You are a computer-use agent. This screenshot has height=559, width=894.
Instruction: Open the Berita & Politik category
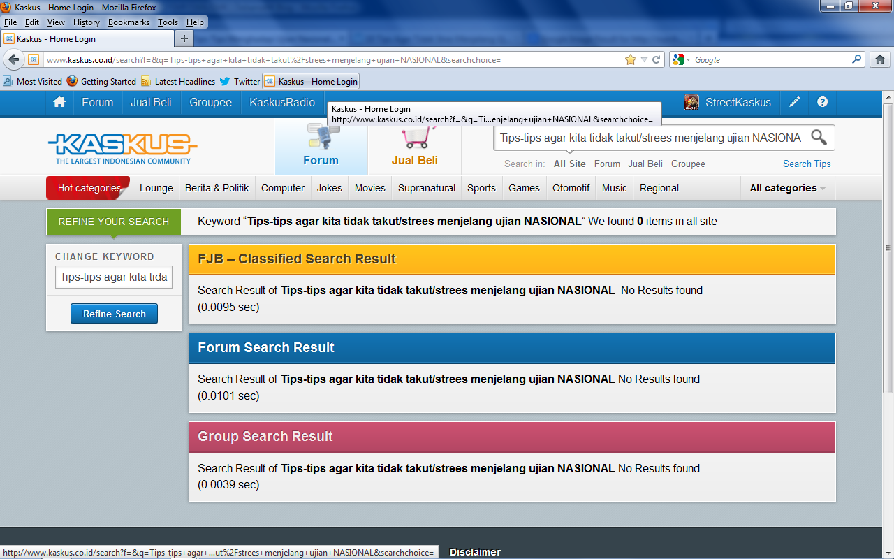pyautogui.click(x=217, y=188)
